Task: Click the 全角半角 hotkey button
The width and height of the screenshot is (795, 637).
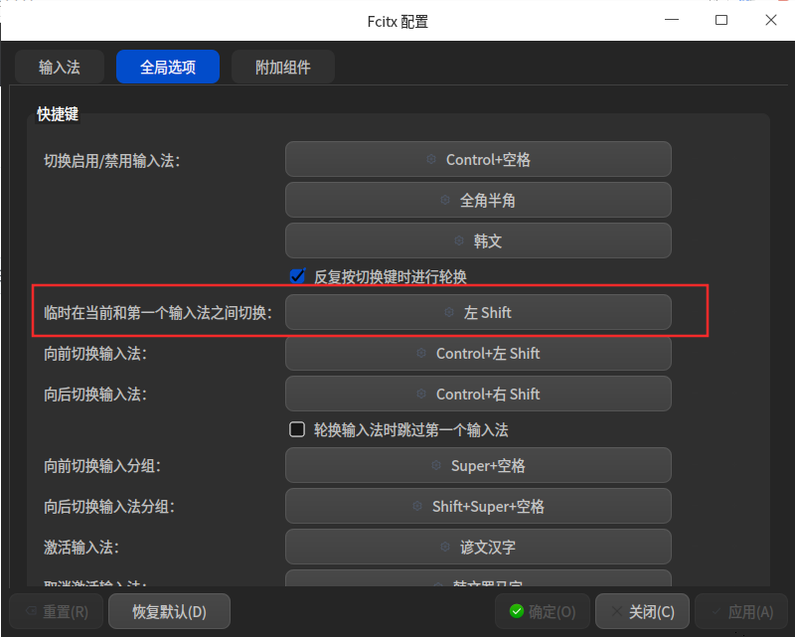Action: (478, 201)
